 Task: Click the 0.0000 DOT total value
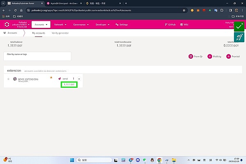[x=231, y=46]
